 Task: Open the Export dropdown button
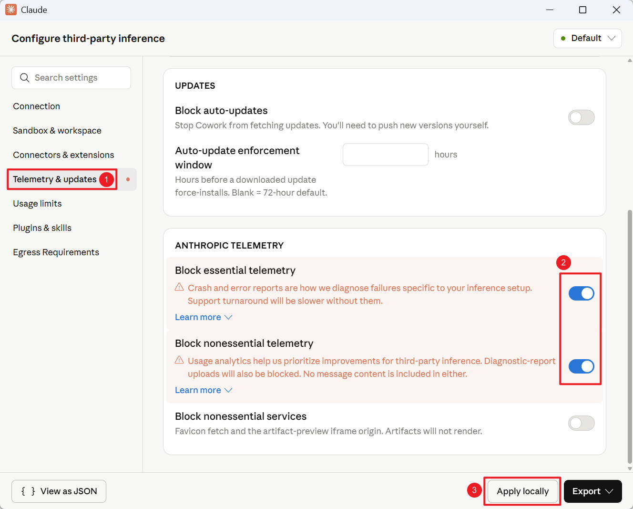coord(592,491)
